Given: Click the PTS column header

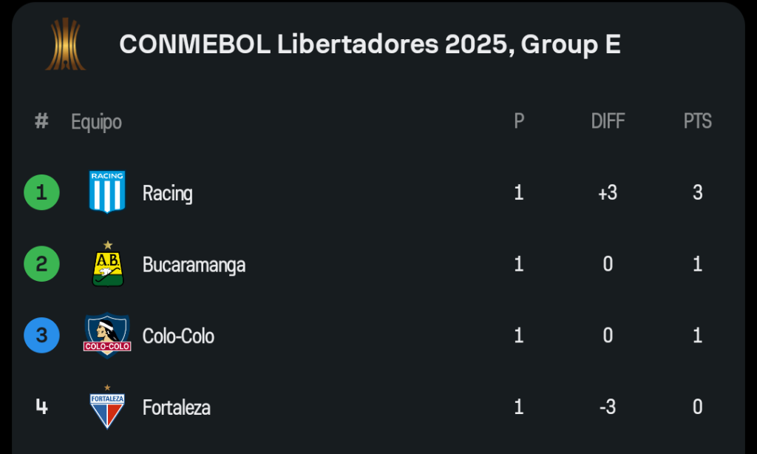Looking at the screenshot, I should click(697, 121).
